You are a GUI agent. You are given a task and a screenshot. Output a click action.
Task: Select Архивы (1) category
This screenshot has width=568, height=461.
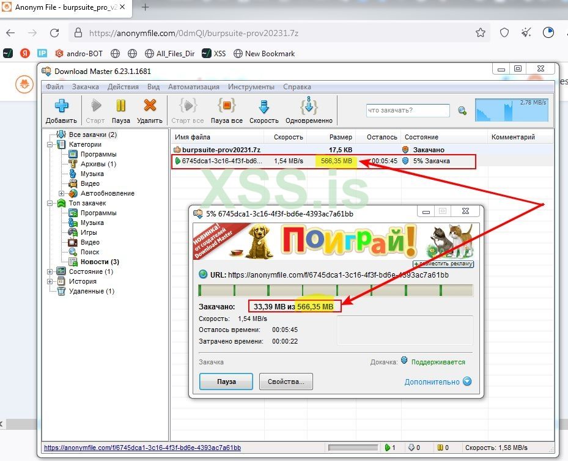click(98, 164)
